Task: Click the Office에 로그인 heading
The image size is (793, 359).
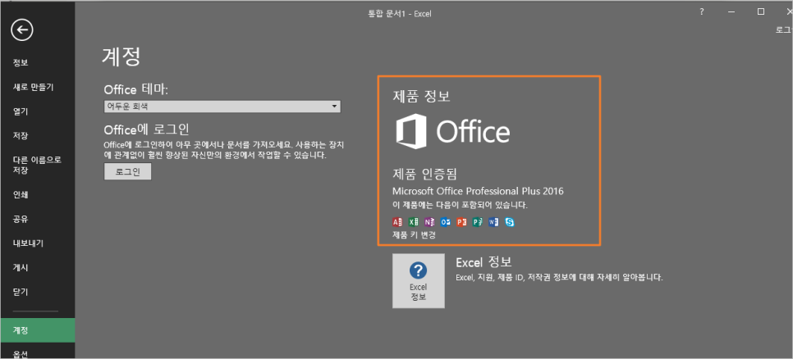Action: pyautogui.click(x=146, y=130)
